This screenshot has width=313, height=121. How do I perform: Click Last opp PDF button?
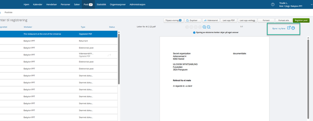pos(229,20)
